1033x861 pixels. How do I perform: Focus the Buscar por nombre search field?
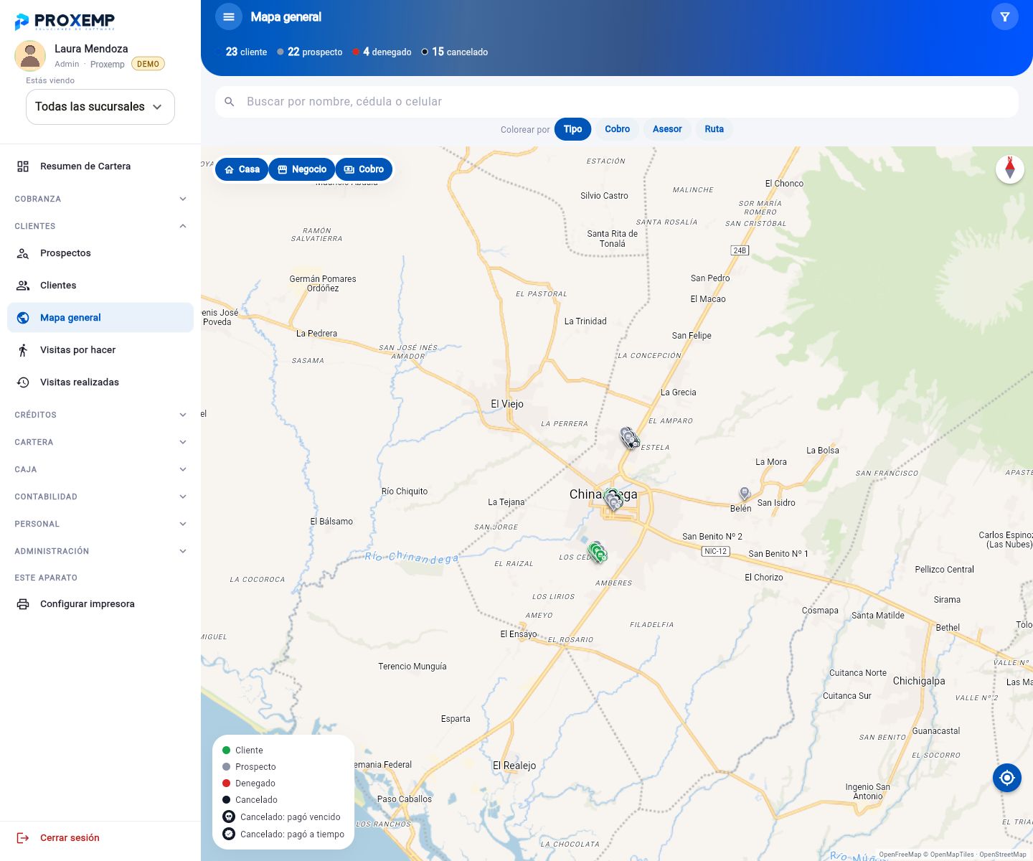pyautogui.click(x=617, y=102)
